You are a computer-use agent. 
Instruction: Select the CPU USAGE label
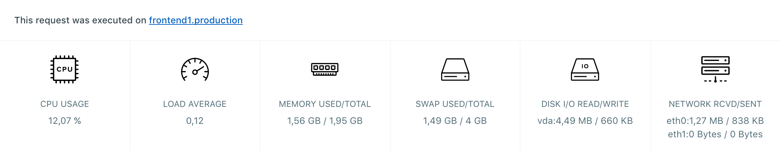[65, 104]
